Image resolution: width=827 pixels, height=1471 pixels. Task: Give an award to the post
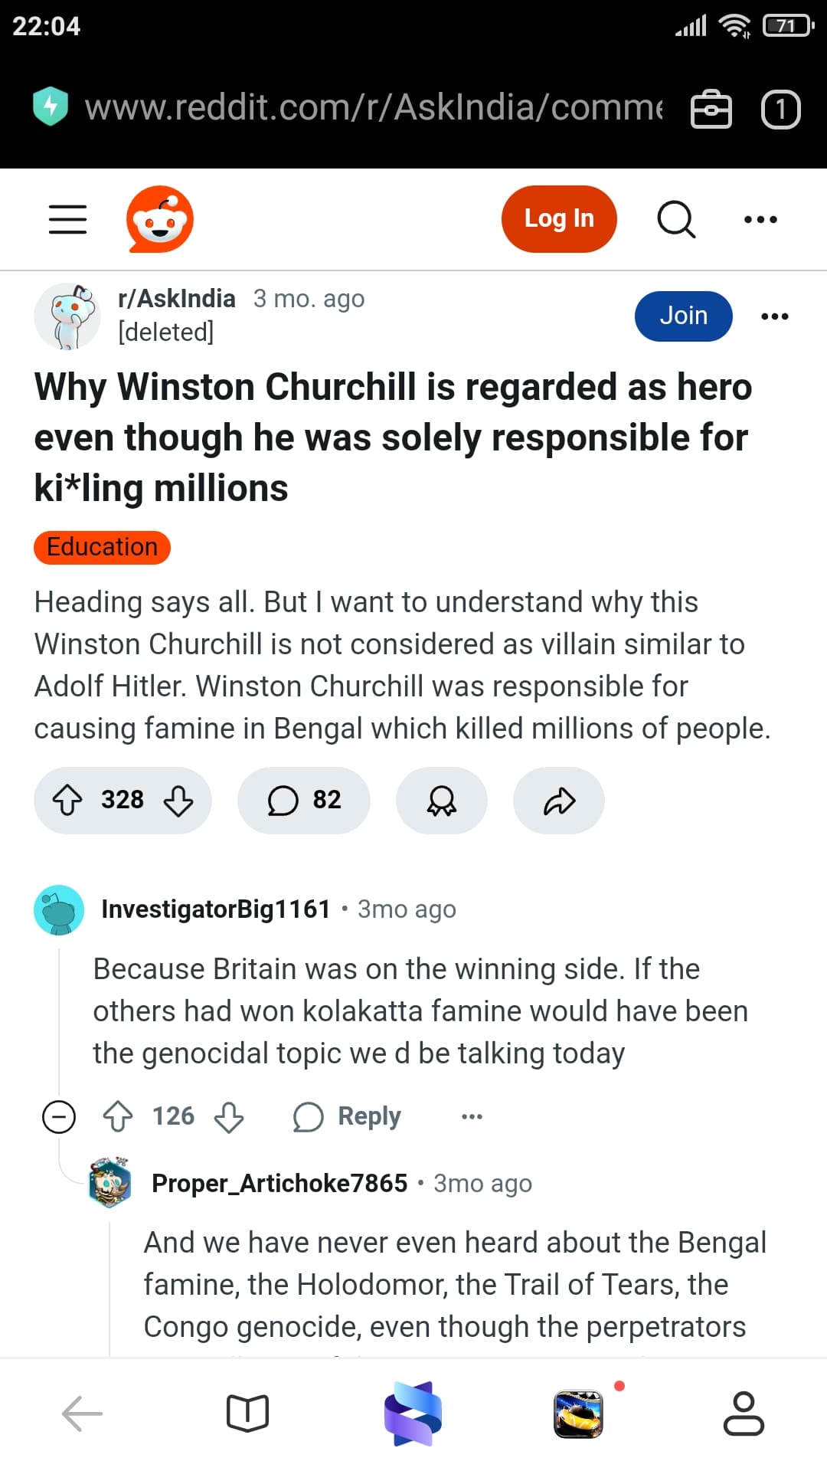tap(441, 801)
